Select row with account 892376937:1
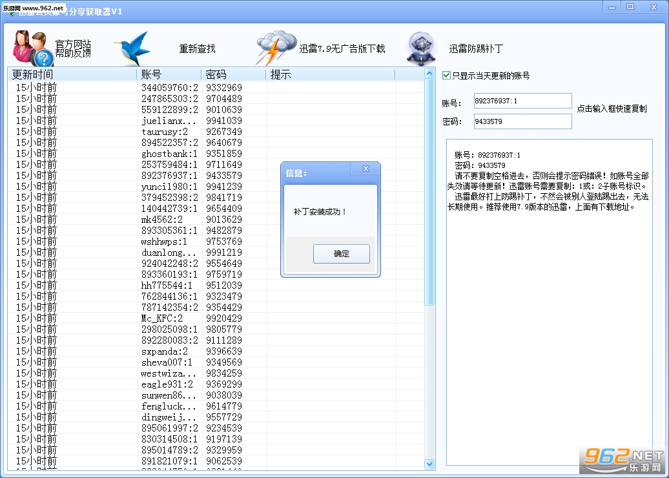This screenshot has height=478, width=669. pyautogui.click(x=216, y=176)
